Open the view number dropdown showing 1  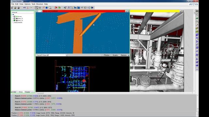[41, 11]
